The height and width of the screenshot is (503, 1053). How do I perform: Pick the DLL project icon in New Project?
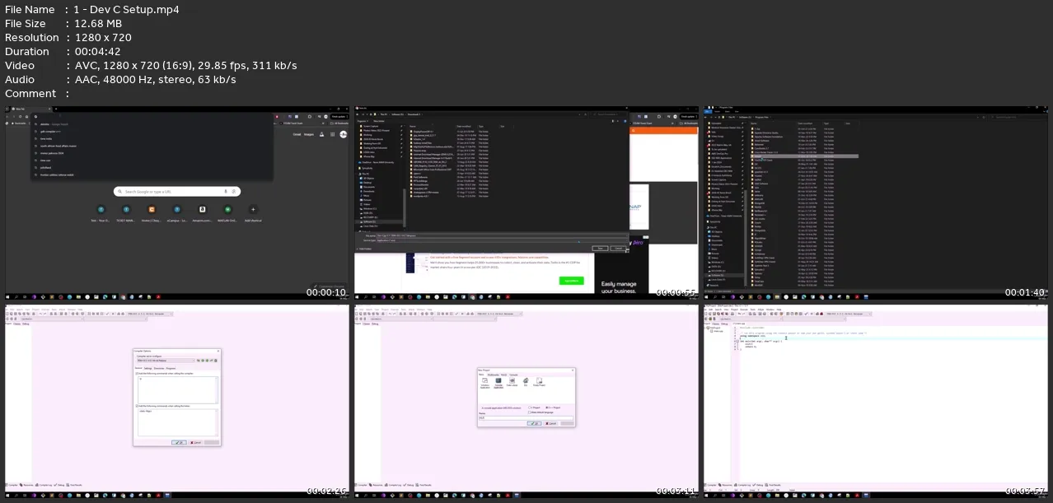[x=525, y=381]
